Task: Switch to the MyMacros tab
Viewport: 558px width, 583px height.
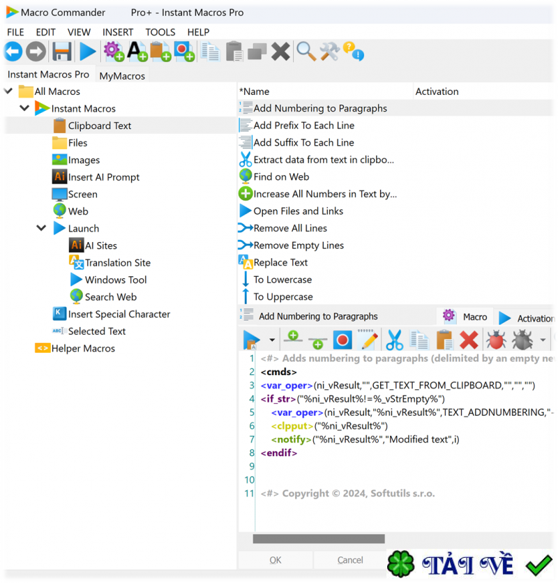Action: [122, 76]
